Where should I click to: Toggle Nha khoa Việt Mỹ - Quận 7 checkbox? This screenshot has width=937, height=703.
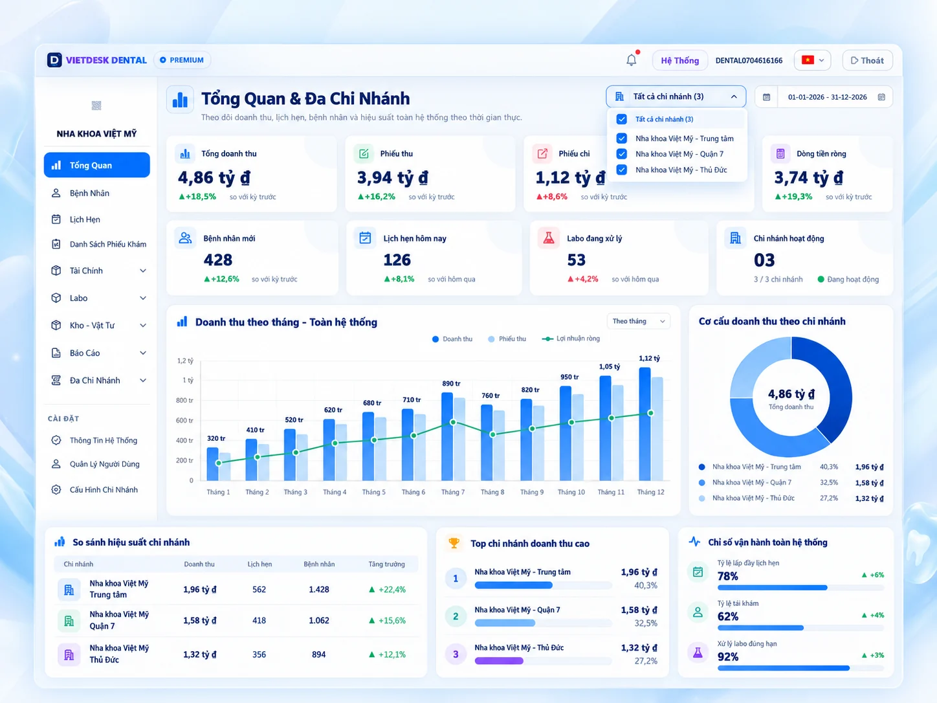click(622, 154)
